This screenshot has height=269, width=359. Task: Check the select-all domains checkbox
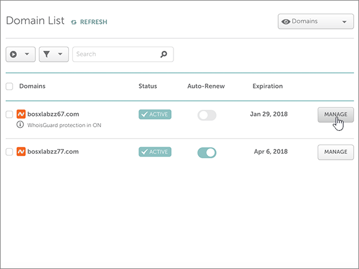coord(9,87)
